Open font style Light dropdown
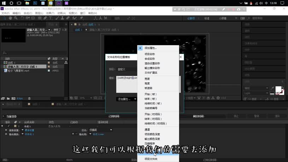Image resolution: width=288 pixels, height=162 pixels. pos(256,93)
